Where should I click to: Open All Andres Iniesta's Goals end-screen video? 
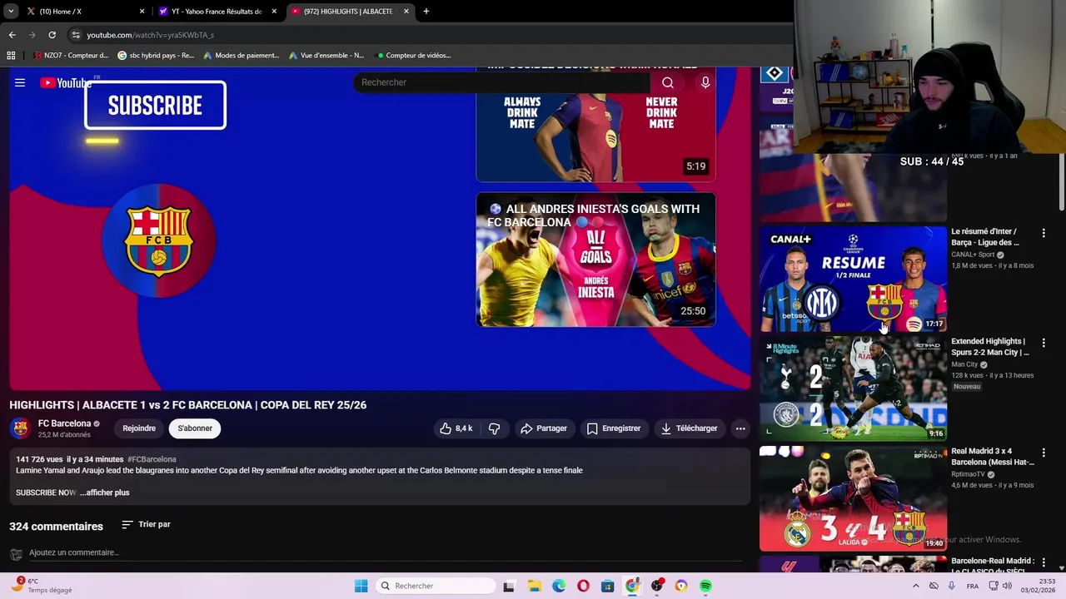[595, 260]
